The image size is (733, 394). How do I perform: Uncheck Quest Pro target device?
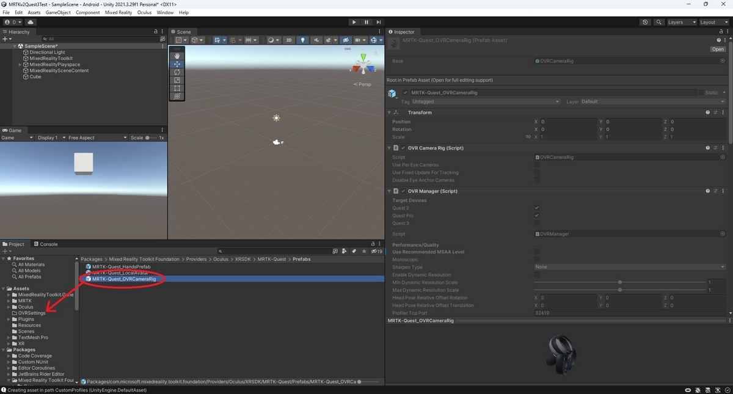click(x=536, y=216)
